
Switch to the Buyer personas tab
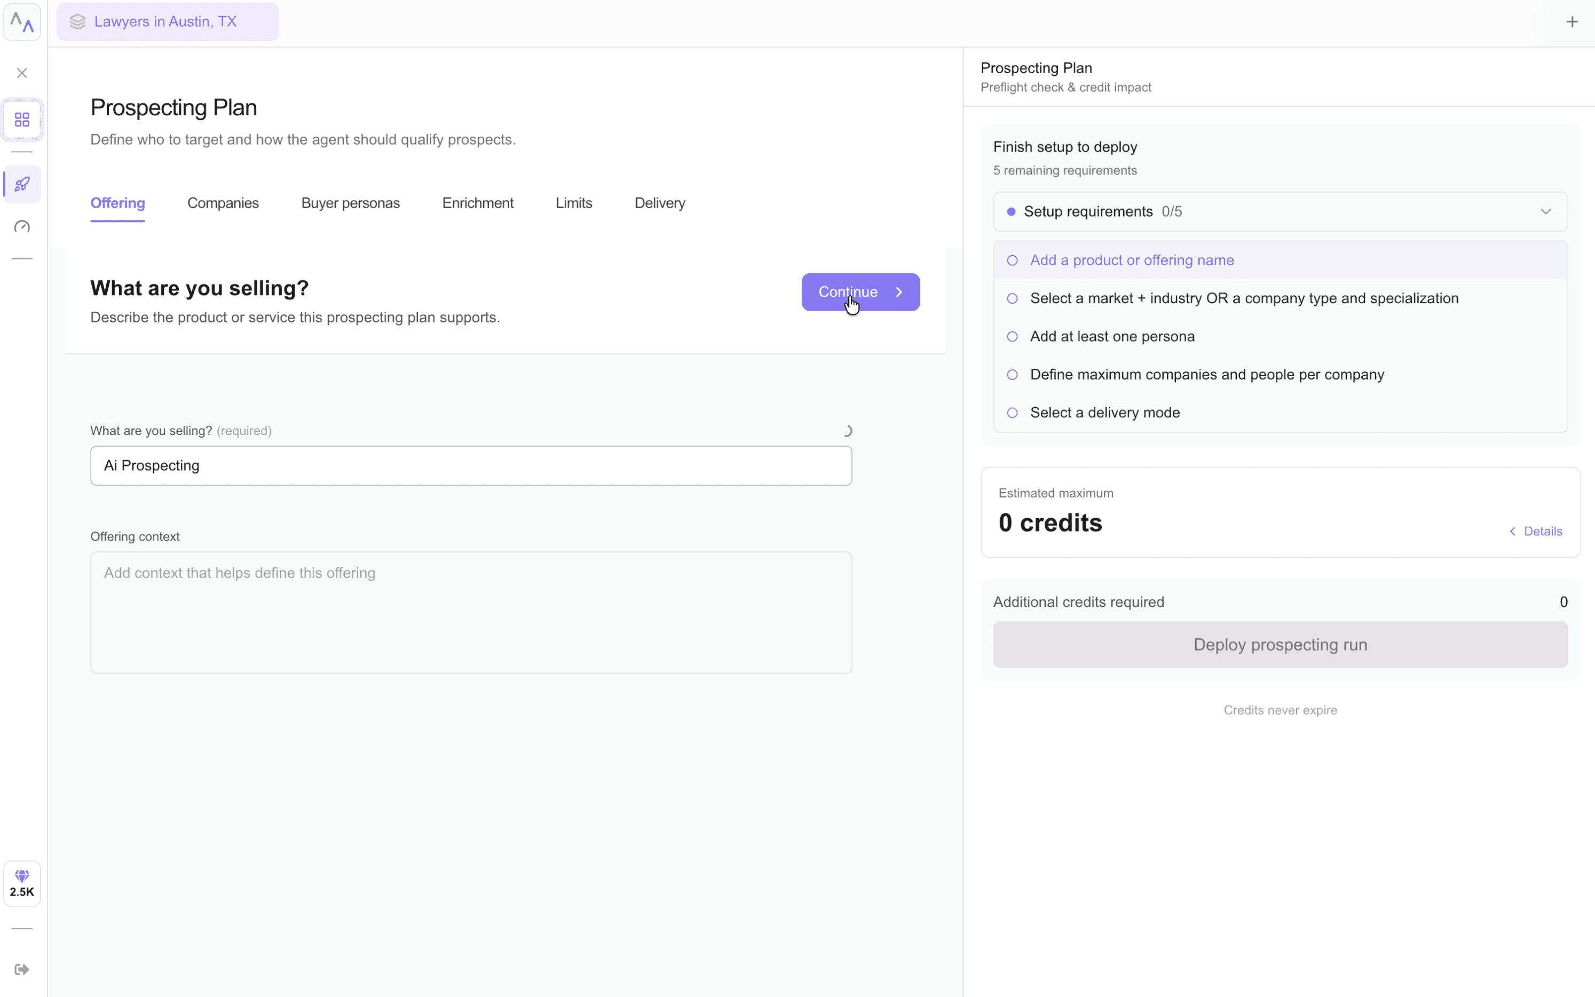(x=350, y=203)
